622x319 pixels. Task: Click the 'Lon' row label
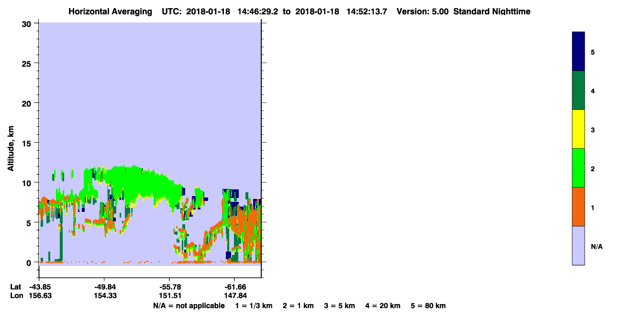16,296
